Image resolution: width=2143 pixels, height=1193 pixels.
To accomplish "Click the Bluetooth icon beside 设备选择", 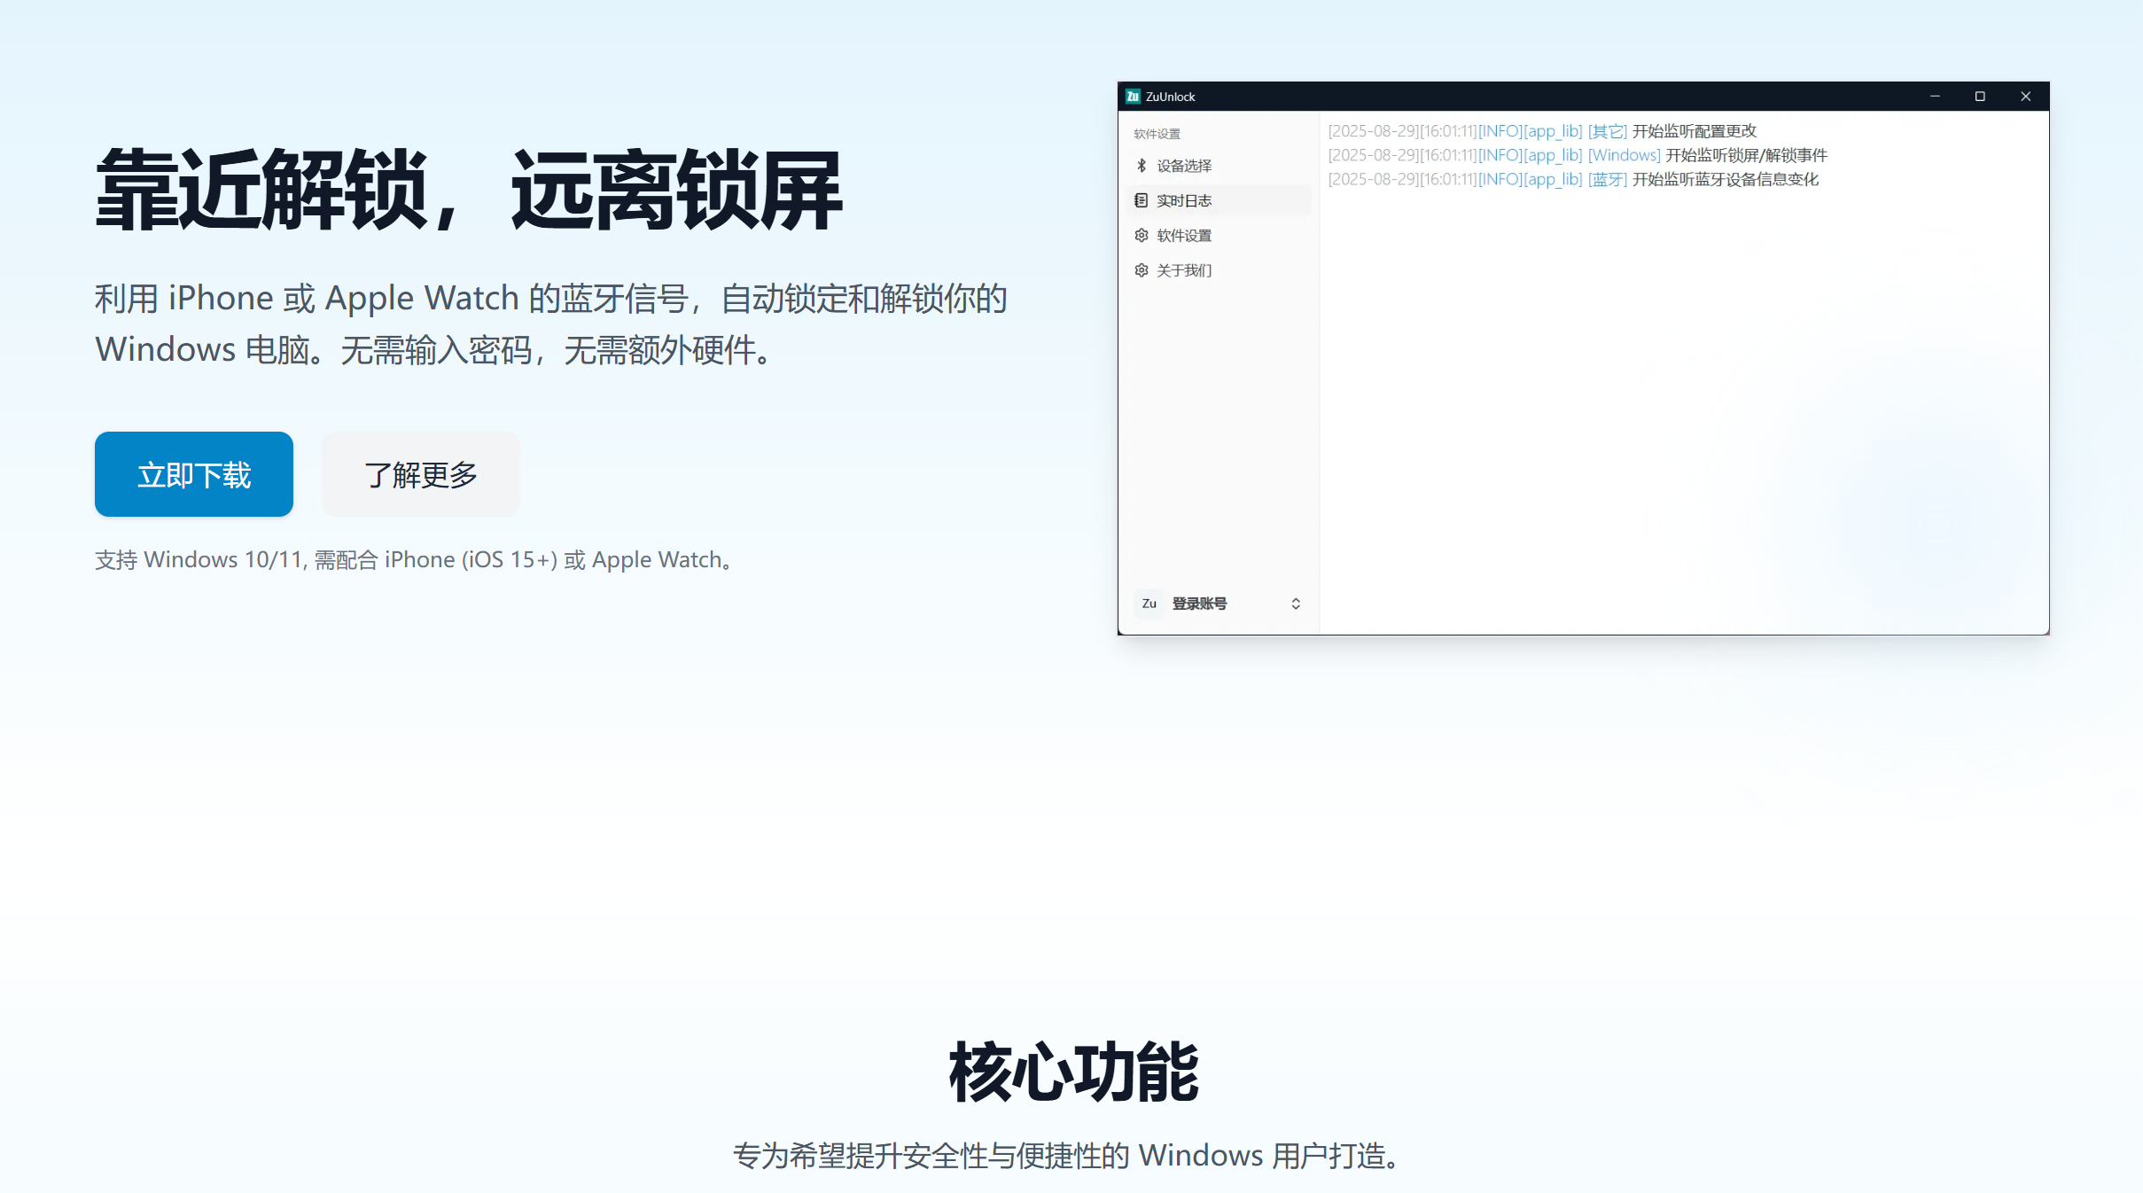I will point(1142,166).
